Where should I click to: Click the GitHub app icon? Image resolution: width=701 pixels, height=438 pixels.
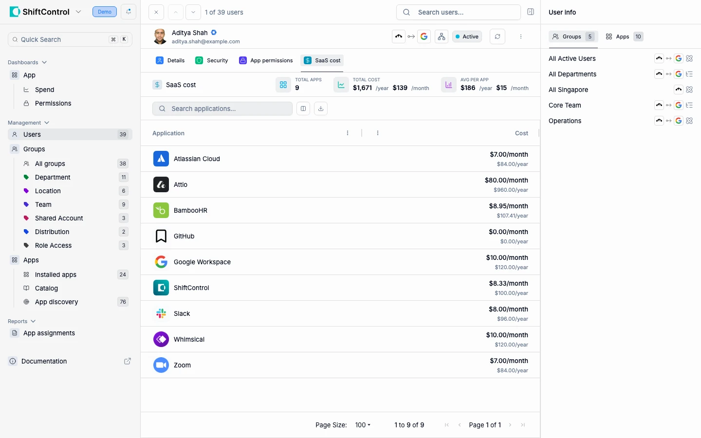(161, 236)
